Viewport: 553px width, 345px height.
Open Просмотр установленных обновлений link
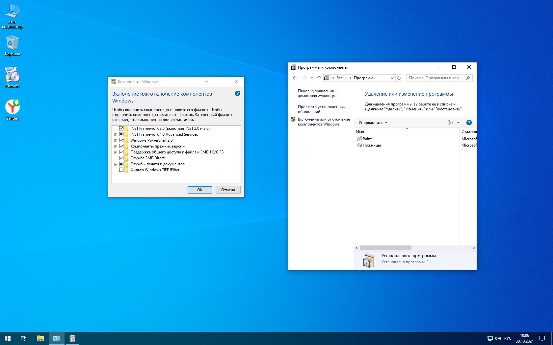click(x=321, y=109)
